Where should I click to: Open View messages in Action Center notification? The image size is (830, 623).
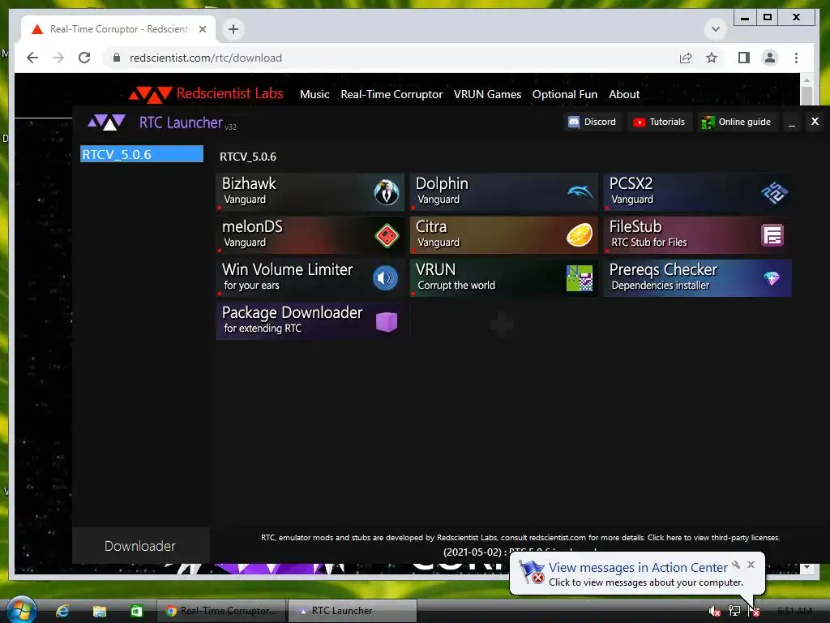(638, 567)
